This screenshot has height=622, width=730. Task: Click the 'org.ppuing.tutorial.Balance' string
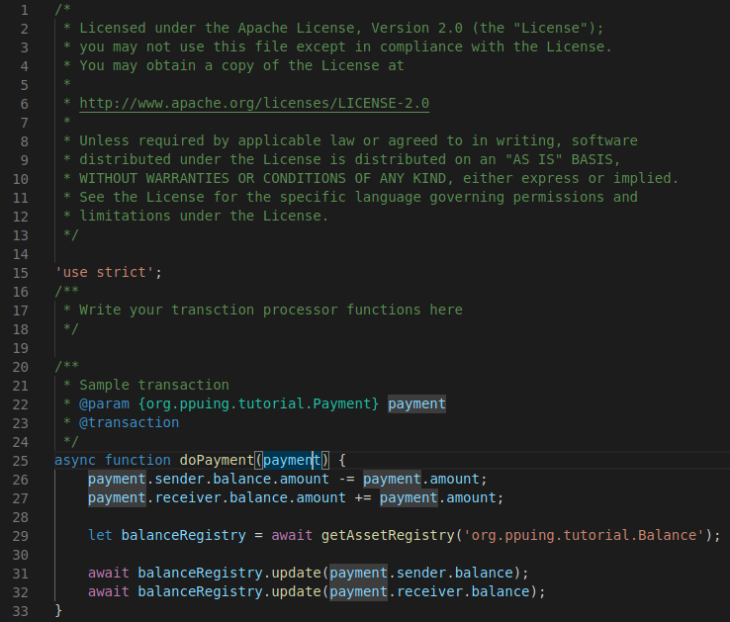tap(585, 535)
